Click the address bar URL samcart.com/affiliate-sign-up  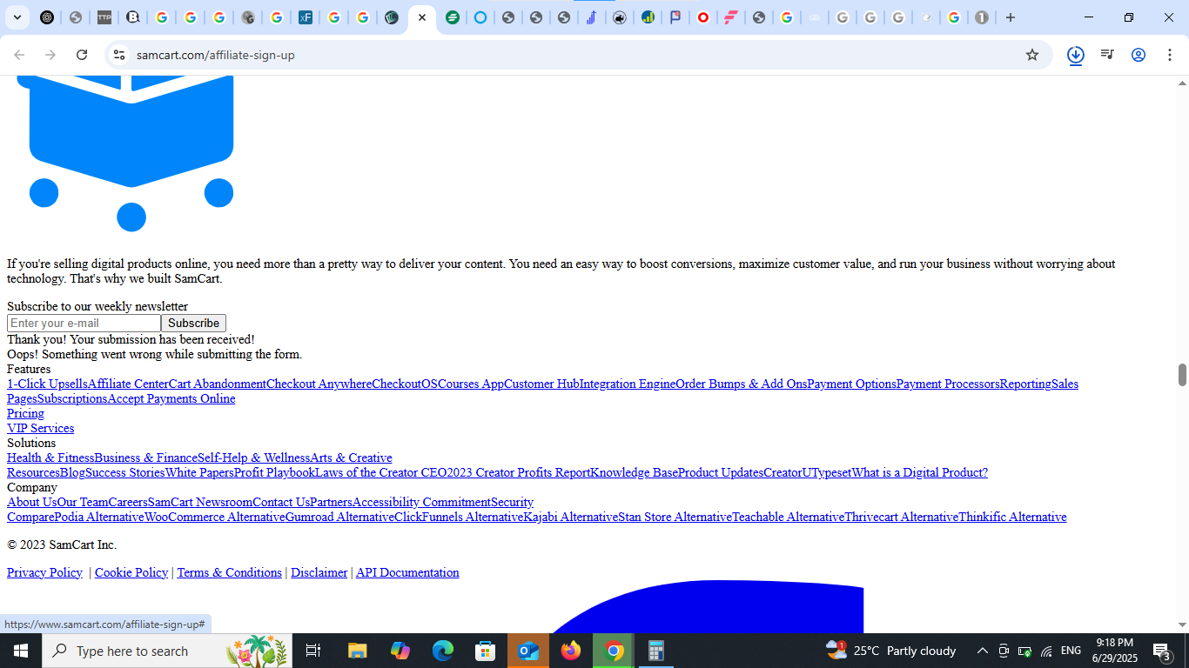click(216, 55)
